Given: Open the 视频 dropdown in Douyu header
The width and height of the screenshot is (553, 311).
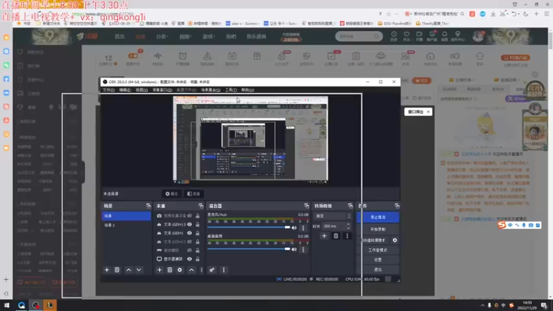Looking at the screenshot, I should [185, 37].
